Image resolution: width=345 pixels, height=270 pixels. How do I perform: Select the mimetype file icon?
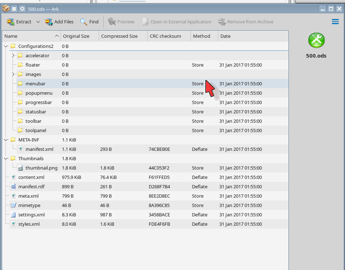click(x=13, y=205)
